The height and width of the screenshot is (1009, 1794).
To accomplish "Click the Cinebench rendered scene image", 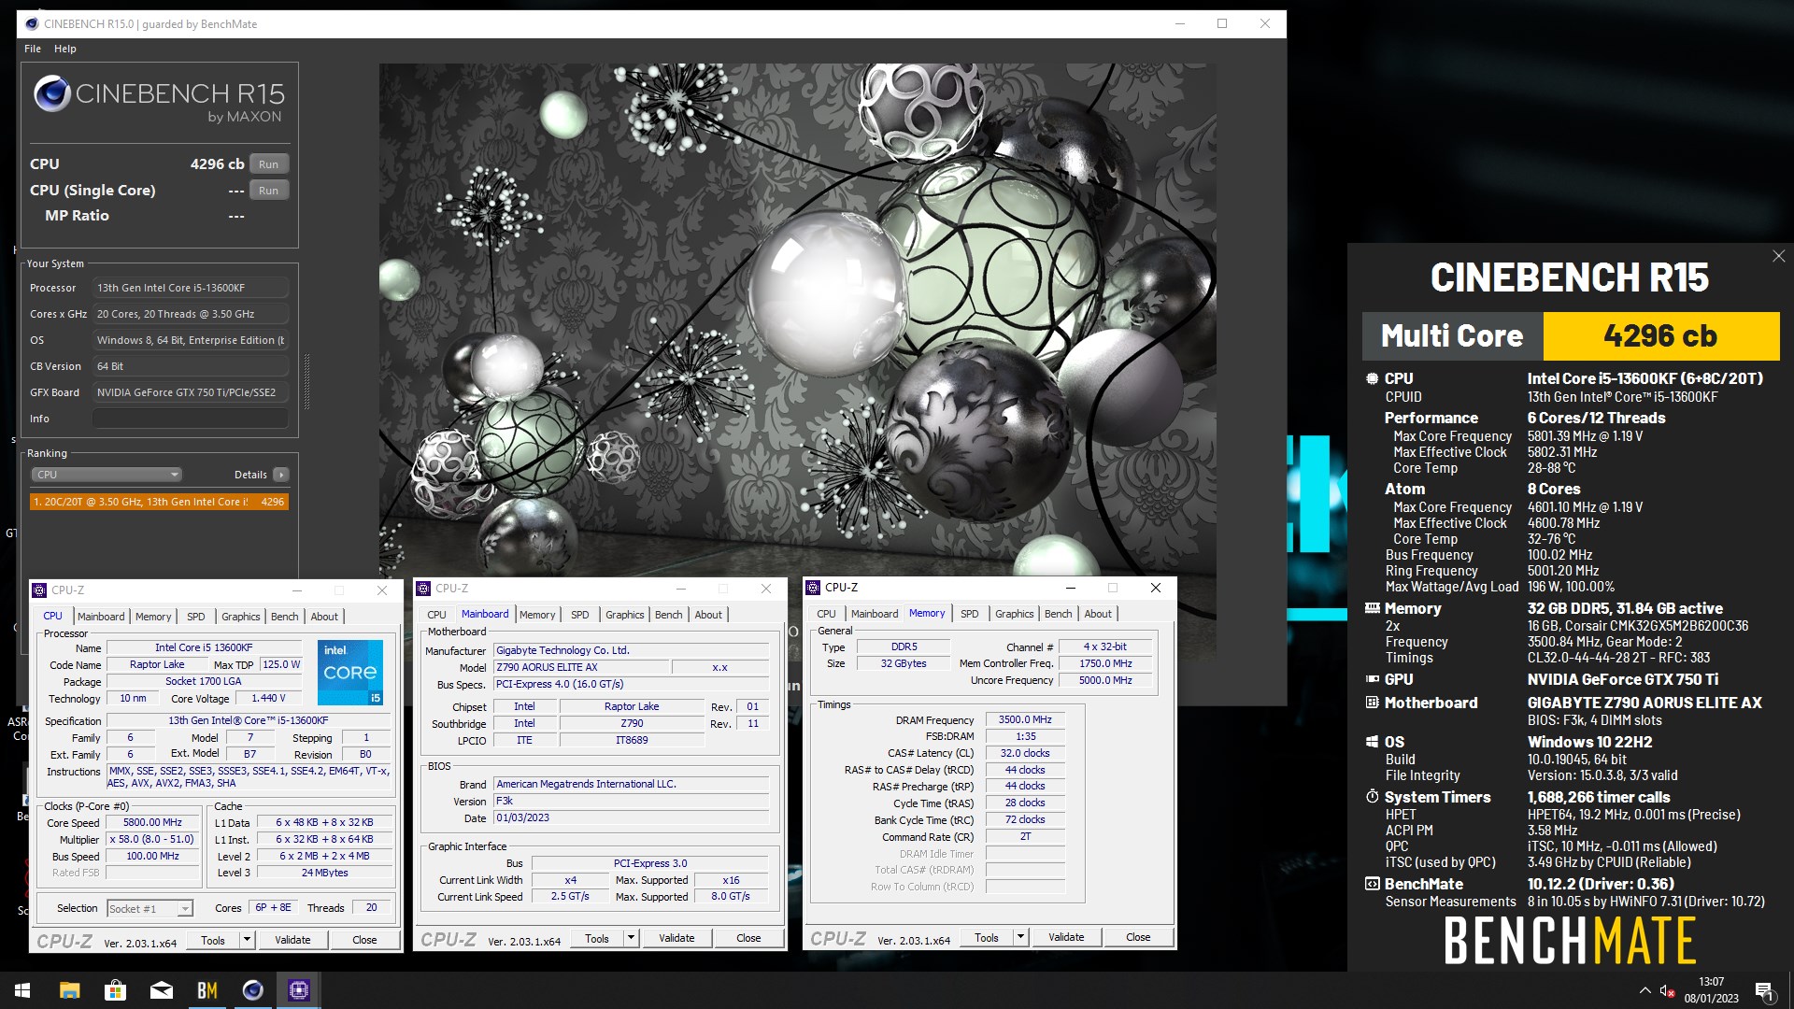I will (x=797, y=320).
